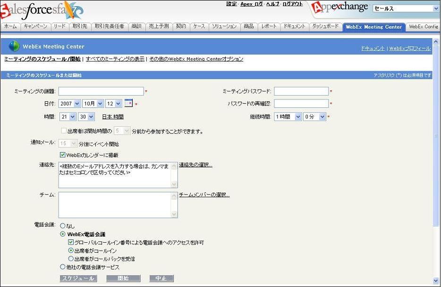The height and width of the screenshot is (287, 441).
Task: Open the ドキュメント tab
Action: point(294,27)
